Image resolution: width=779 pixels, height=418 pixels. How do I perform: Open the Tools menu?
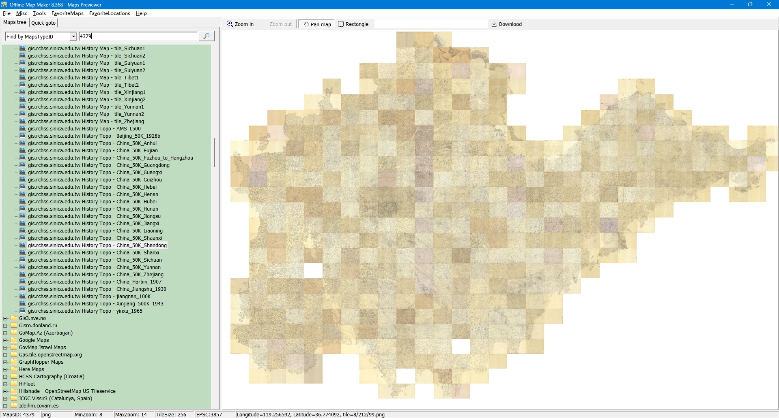(x=39, y=13)
